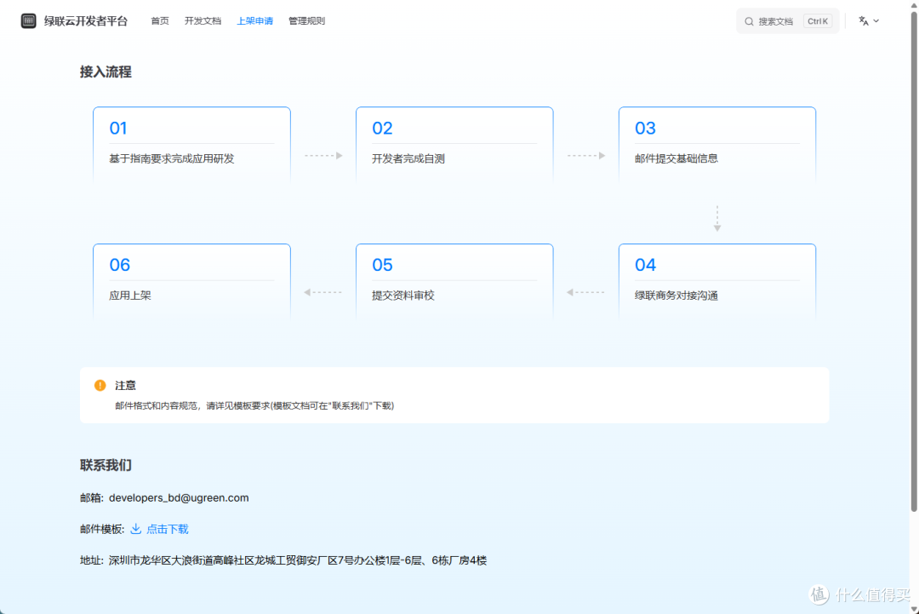
Task: Expand the language dropdown chevron
Action: coord(876,21)
